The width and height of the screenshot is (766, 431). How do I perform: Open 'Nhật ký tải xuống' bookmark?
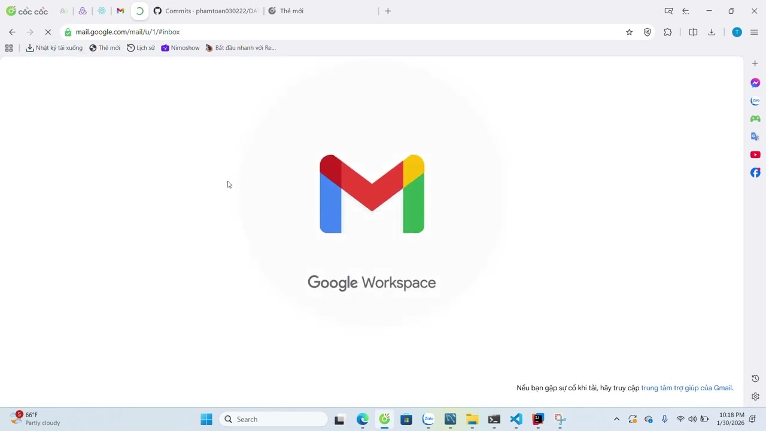click(x=54, y=48)
